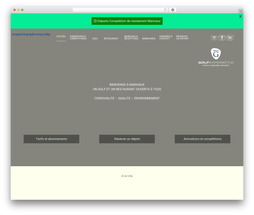
Task: Dismiss the green banner with X
Action: (x=240, y=16)
